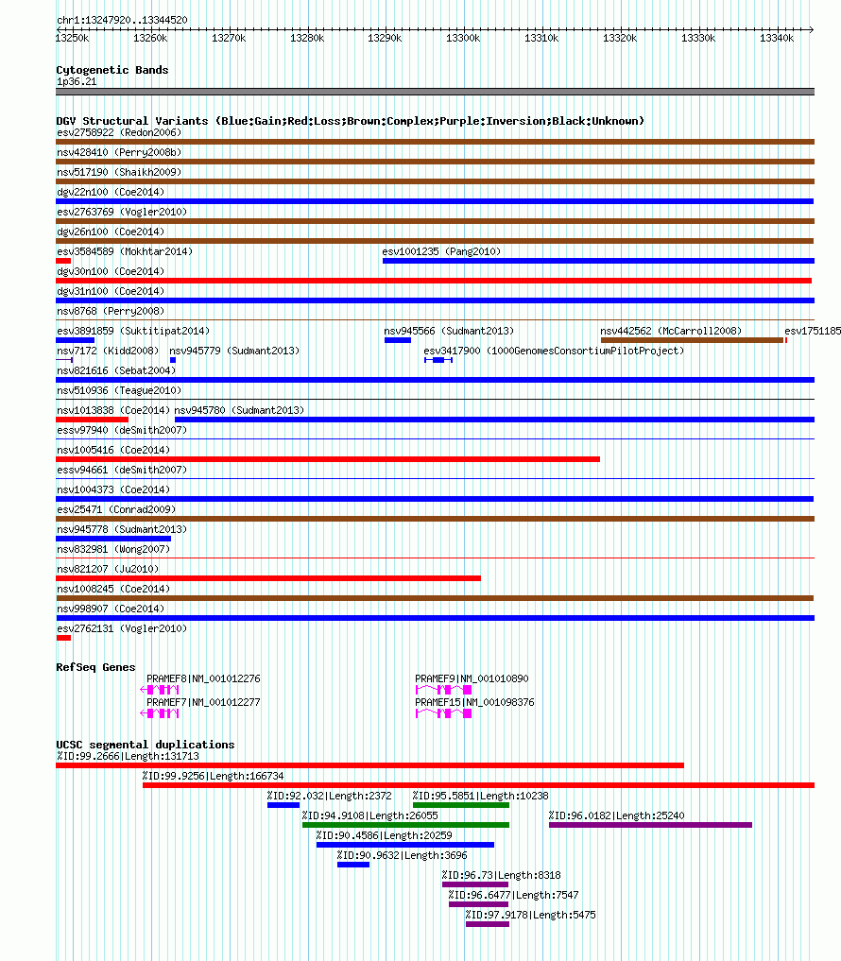Viewport: 841px width, 961px height.
Task: Open esv2763769 (Vogler2010) variant label
Action: click(x=122, y=212)
